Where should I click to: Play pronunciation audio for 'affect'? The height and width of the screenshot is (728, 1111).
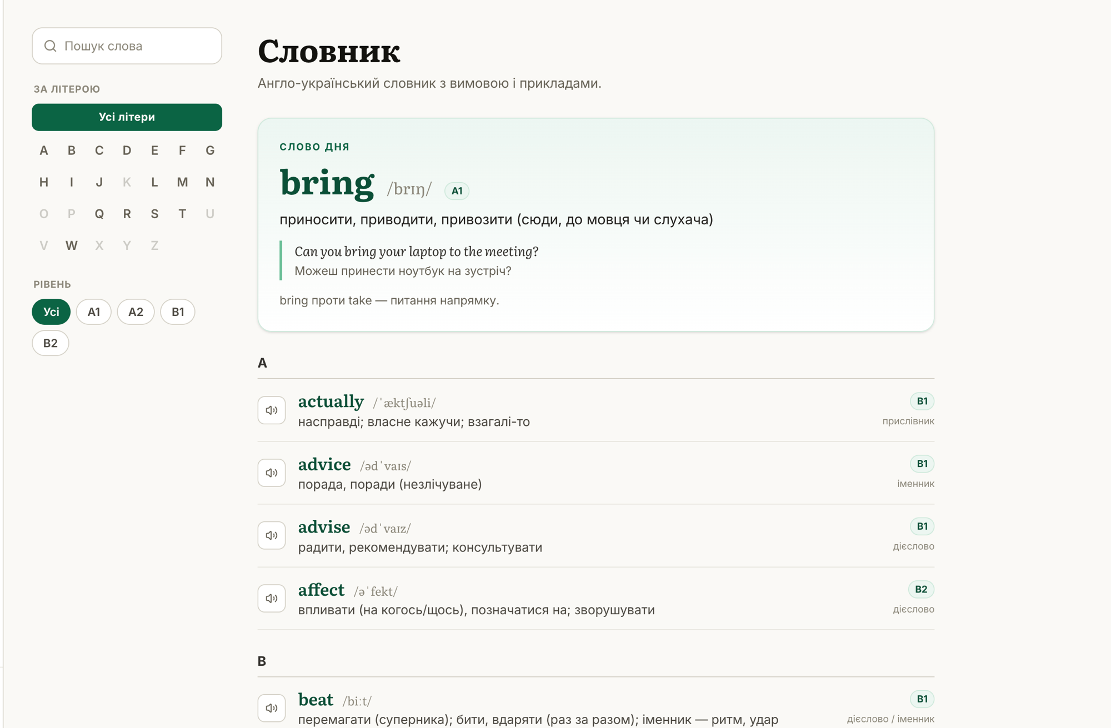click(x=272, y=599)
